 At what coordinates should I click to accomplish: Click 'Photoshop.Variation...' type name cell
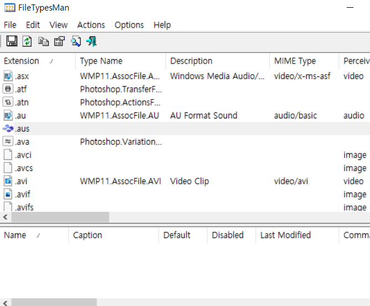[x=121, y=142]
